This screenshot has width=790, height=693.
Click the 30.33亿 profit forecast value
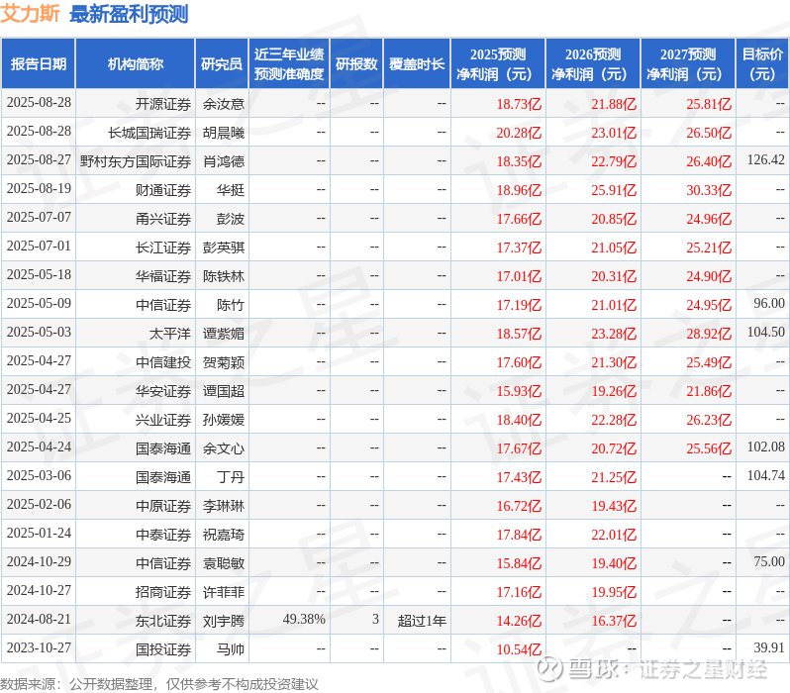pyautogui.click(x=709, y=190)
